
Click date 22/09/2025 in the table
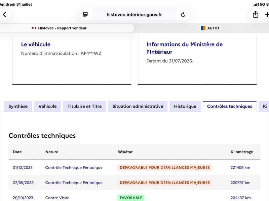click(23, 183)
